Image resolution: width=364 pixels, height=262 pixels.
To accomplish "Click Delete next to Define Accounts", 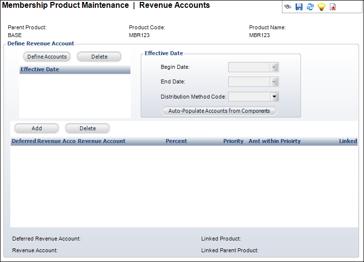I will (x=99, y=57).
